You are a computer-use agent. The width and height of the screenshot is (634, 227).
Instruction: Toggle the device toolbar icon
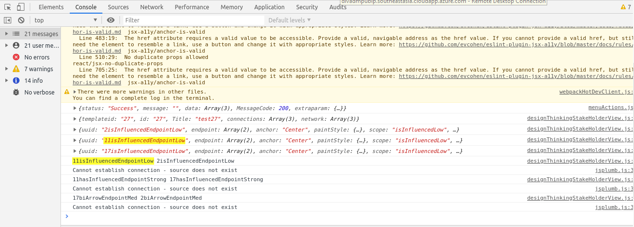pos(20,7)
